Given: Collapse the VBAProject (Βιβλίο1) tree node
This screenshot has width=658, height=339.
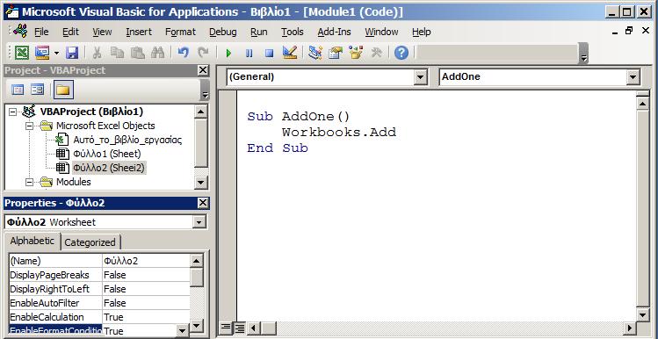Looking at the screenshot, I should point(12,112).
